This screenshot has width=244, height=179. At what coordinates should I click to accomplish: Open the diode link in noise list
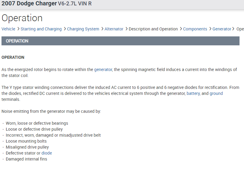47,153
